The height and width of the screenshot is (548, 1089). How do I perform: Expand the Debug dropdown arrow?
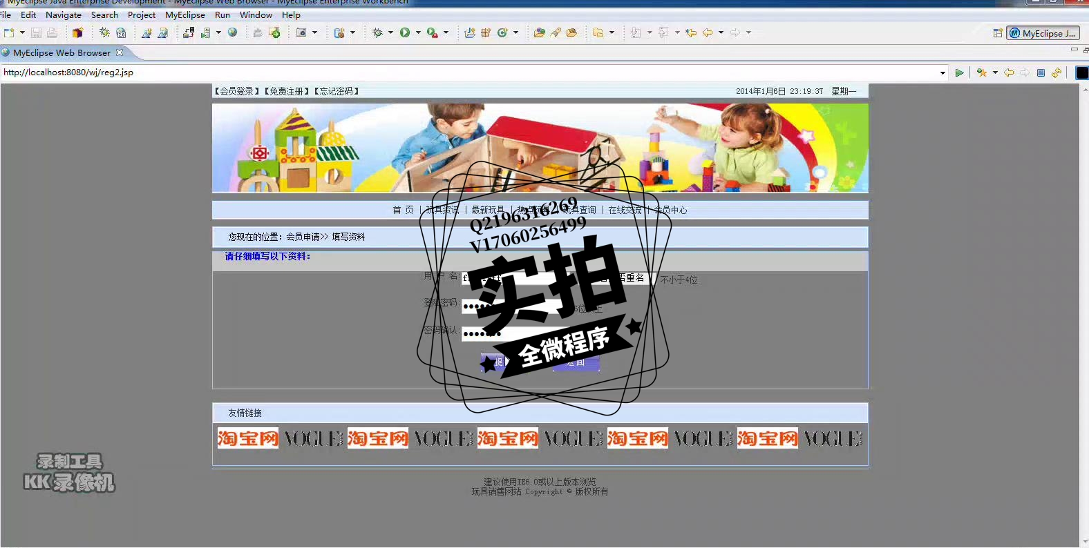[390, 32]
